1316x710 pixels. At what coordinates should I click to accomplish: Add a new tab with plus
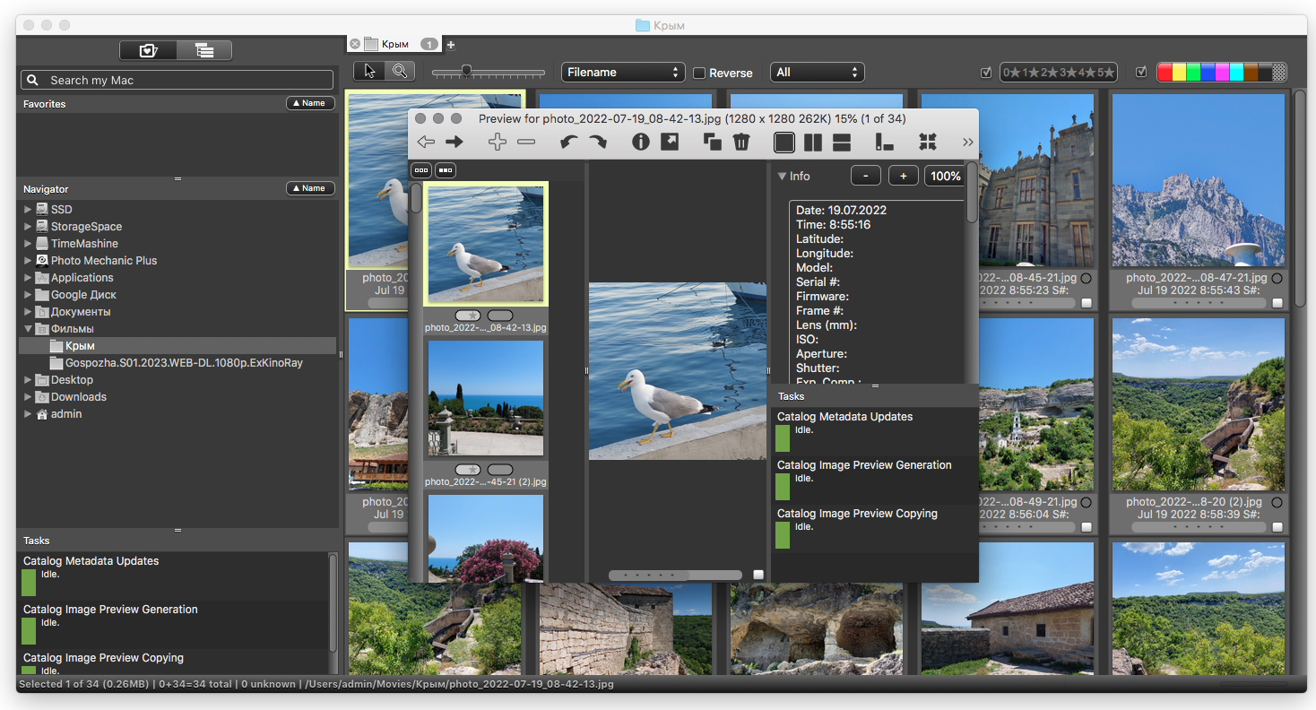(x=451, y=44)
